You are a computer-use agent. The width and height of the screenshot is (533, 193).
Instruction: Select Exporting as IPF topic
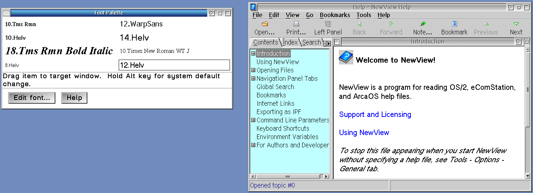(x=279, y=112)
